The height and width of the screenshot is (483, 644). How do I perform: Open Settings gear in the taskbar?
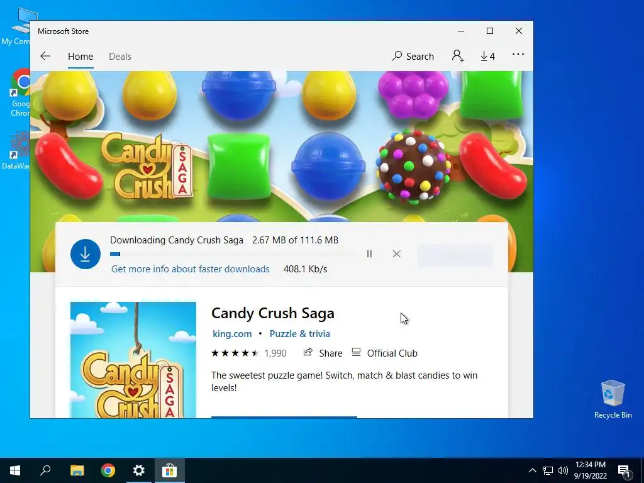coord(139,470)
